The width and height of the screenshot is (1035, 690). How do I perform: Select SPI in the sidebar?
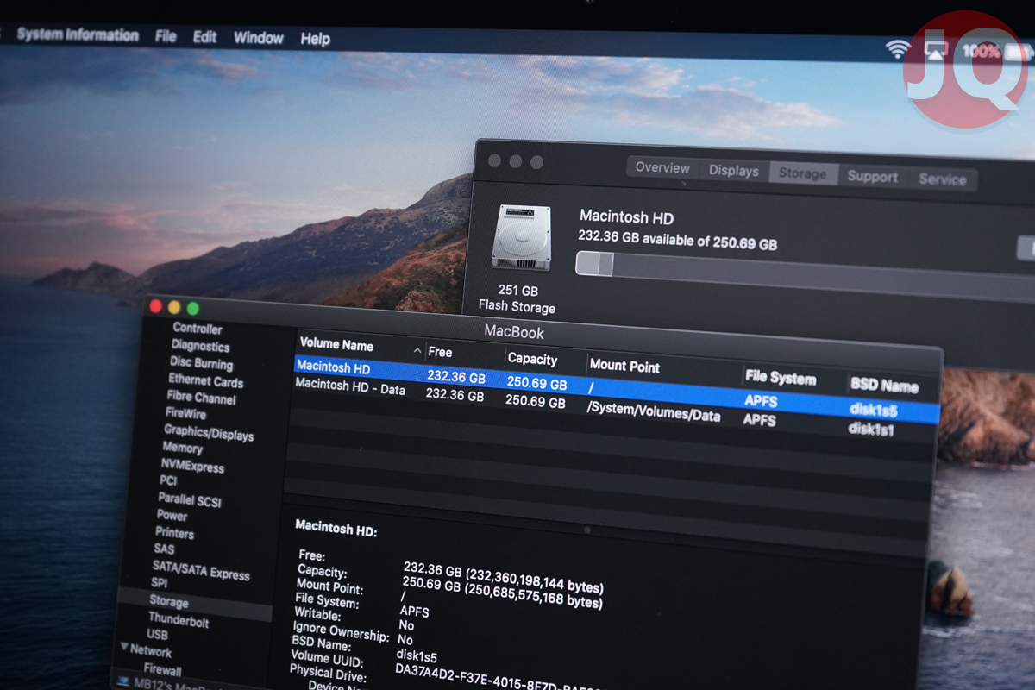click(x=159, y=583)
